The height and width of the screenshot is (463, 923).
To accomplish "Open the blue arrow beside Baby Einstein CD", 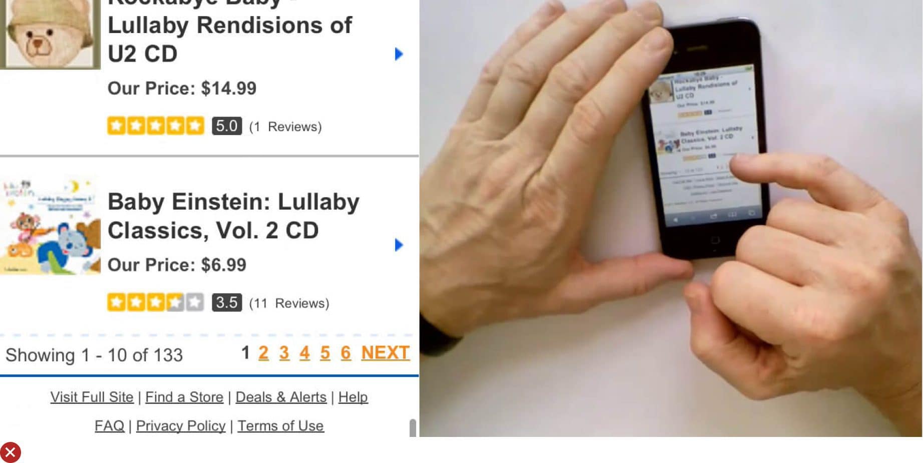I will 399,245.
